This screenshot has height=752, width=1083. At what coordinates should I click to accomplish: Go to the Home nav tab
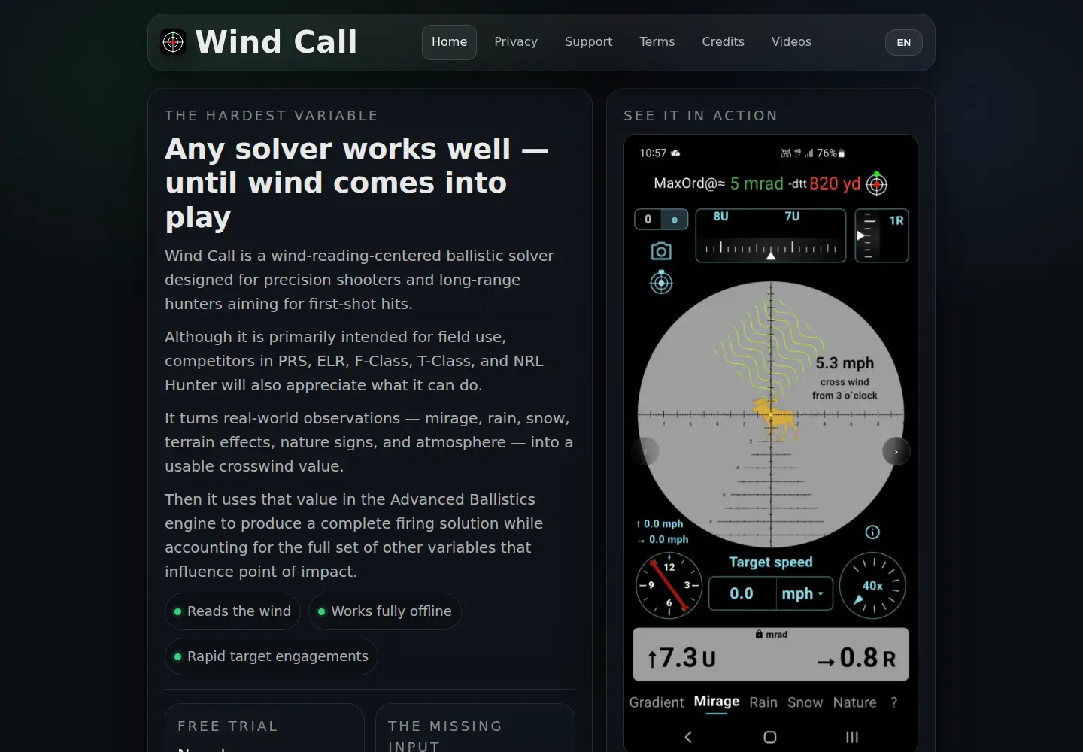(449, 42)
